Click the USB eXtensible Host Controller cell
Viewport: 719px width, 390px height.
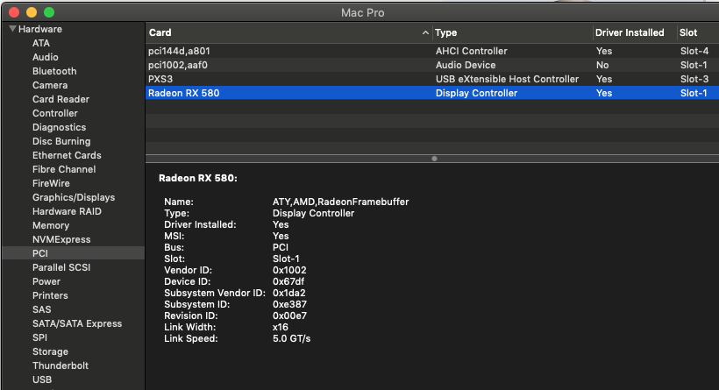tap(507, 79)
